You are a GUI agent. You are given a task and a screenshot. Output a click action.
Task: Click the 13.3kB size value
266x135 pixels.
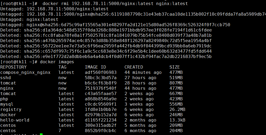(177, 120)
